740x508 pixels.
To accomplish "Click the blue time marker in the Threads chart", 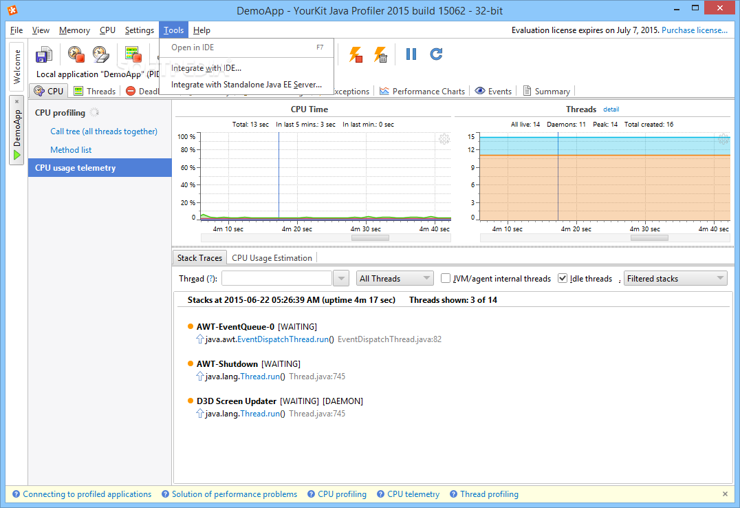I will (558, 176).
